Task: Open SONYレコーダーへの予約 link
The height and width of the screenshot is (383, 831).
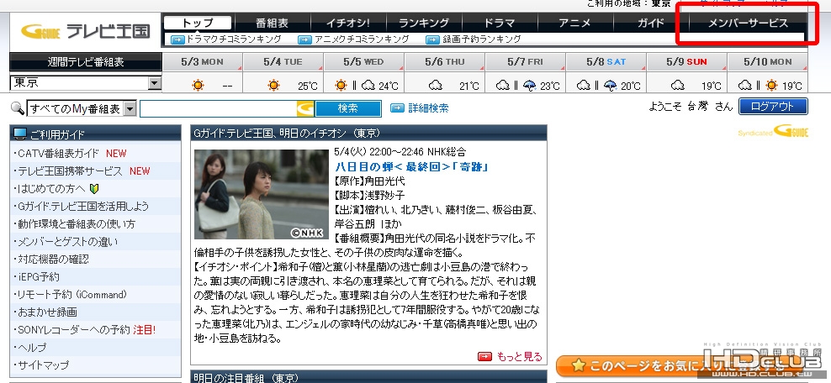Action: pyautogui.click(x=74, y=330)
